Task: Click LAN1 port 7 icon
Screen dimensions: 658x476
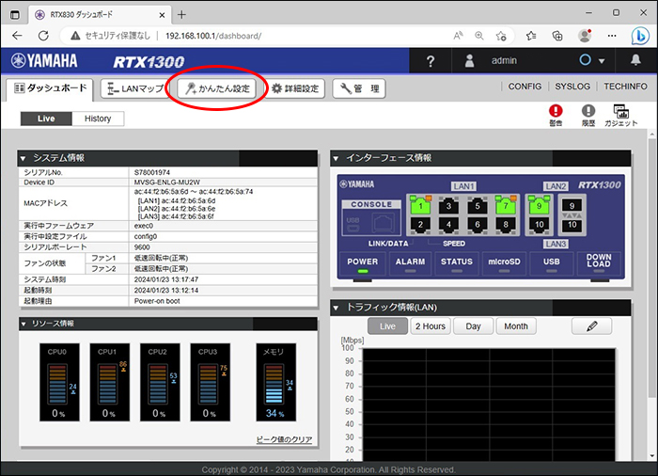Action: 506,204
